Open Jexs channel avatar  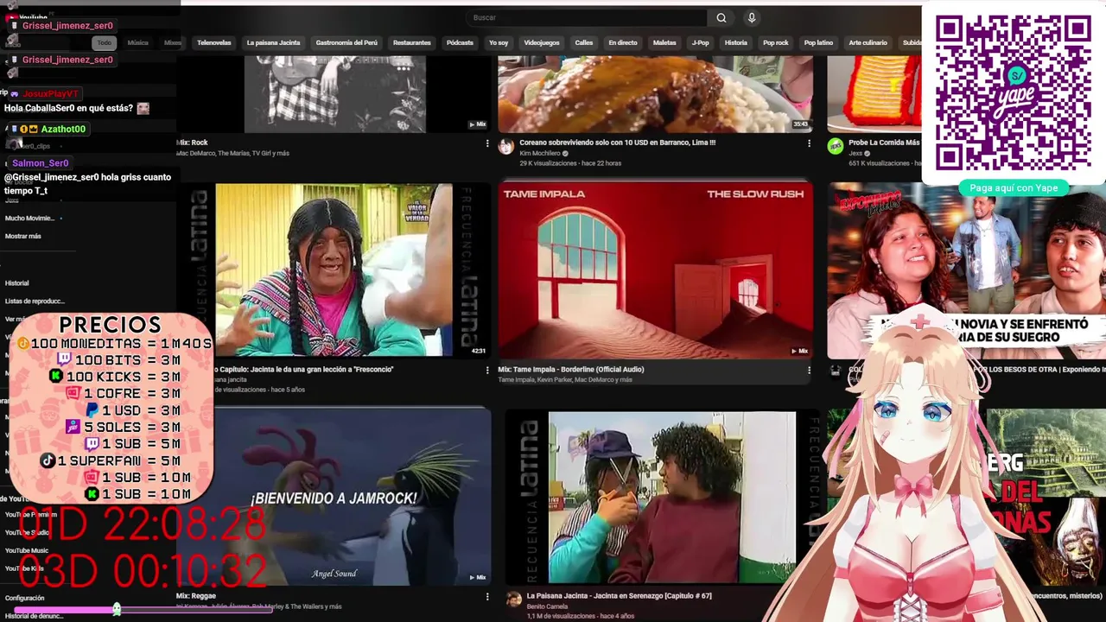pos(835,146)
